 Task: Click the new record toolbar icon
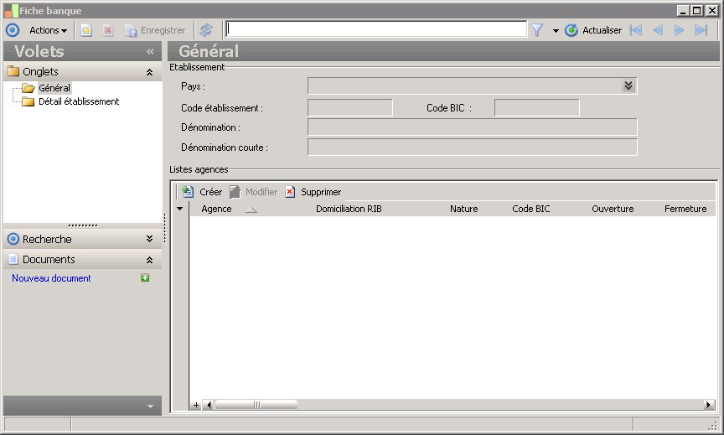click(x=86, y=30)
